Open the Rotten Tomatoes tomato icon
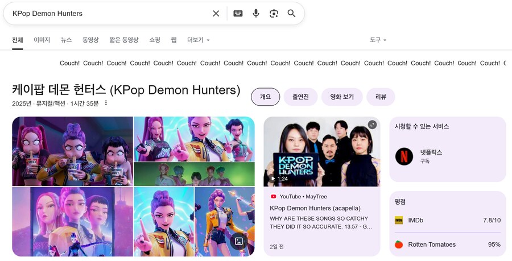This screenshot has width=512, height=261. 399,245
